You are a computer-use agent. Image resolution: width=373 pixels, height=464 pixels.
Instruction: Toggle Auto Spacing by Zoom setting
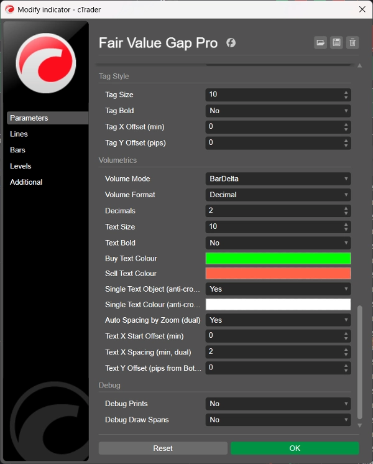[278, 320]
